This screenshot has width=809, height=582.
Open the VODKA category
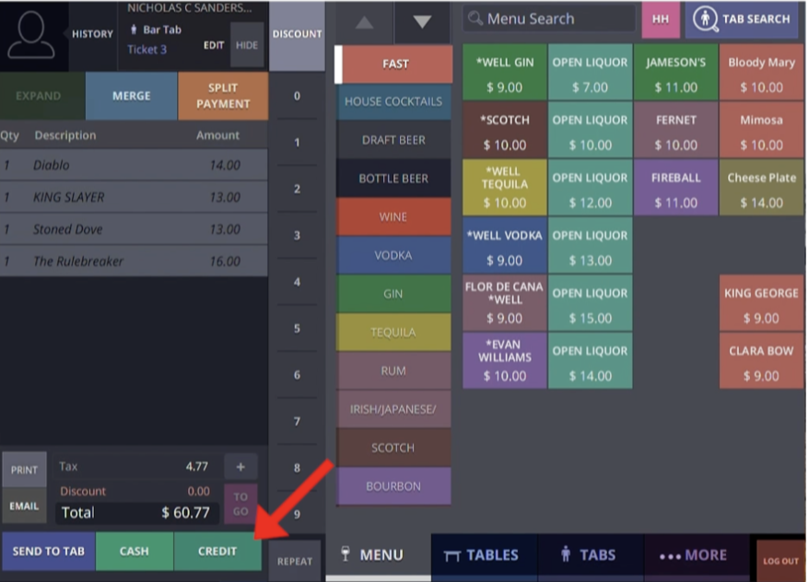pyautogui.click(x=393, y=256)
